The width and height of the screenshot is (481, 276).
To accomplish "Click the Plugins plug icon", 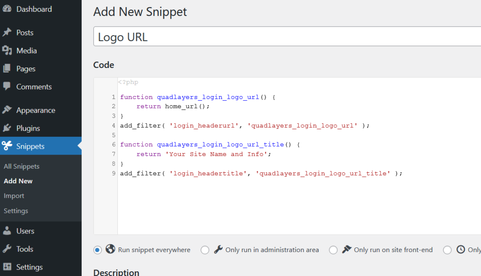I will pos(7,128).
